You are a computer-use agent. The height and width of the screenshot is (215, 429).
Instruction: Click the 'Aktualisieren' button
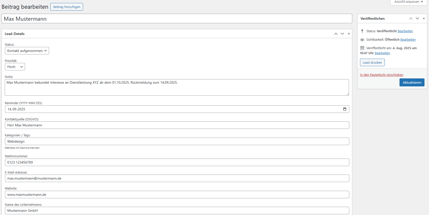coord(412,82)
